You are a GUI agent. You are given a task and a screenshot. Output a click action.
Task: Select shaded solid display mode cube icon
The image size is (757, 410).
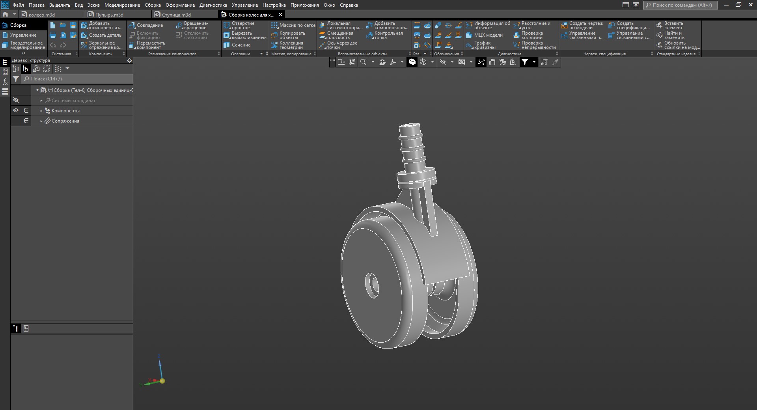point(412,62)
